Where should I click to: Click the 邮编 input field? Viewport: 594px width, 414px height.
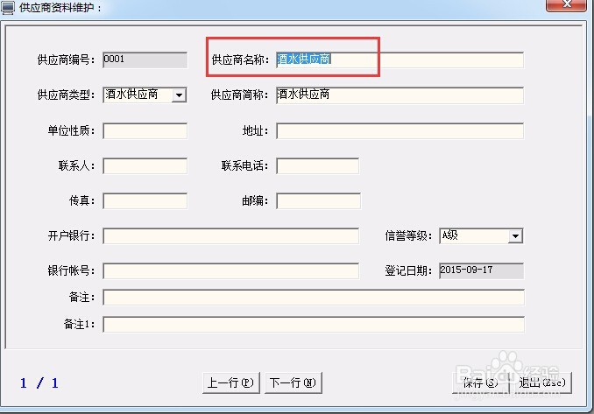[318, 201]
